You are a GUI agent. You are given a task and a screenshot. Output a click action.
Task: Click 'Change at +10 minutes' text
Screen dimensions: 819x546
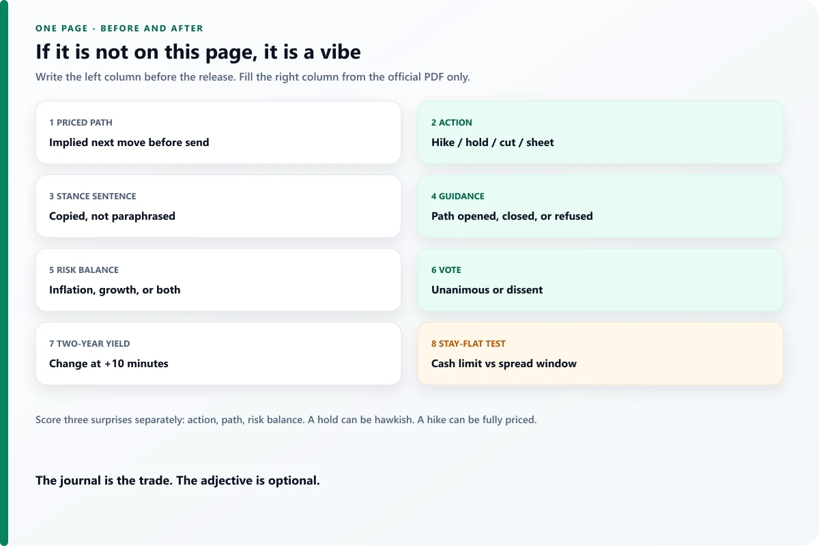109,364
